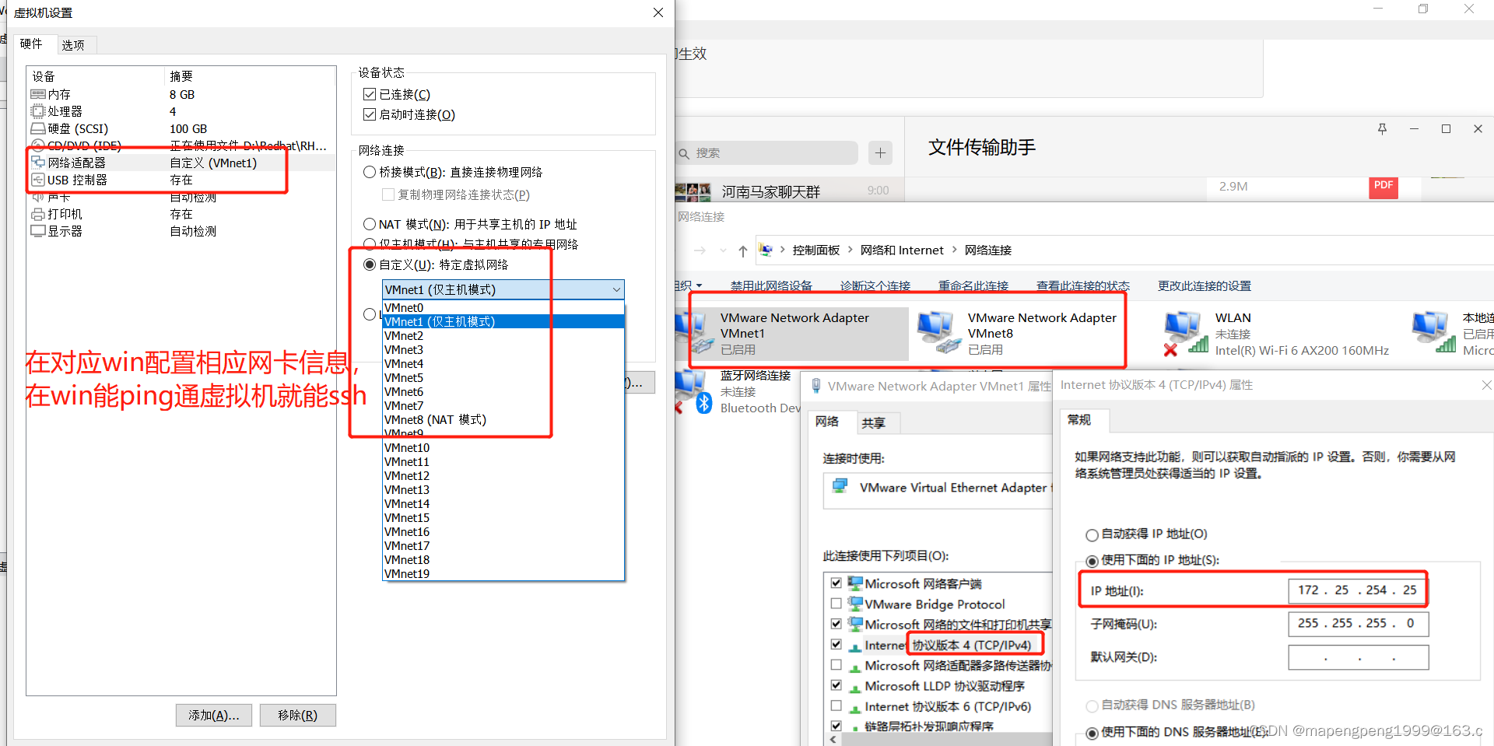The width and height of the screenshot is (1494, 746).
Task: Click the WeChat plus add button
Action: pyautogui.click(x=880, y=153)
